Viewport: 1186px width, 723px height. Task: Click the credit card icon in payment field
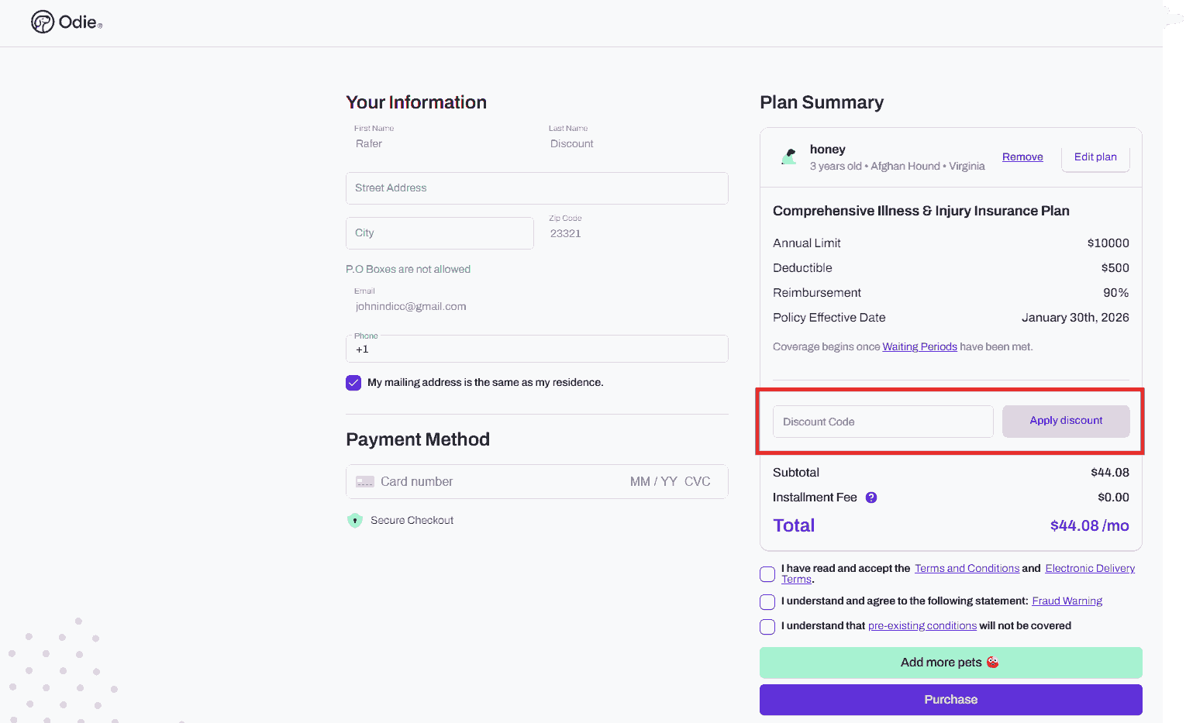[365, 482]
